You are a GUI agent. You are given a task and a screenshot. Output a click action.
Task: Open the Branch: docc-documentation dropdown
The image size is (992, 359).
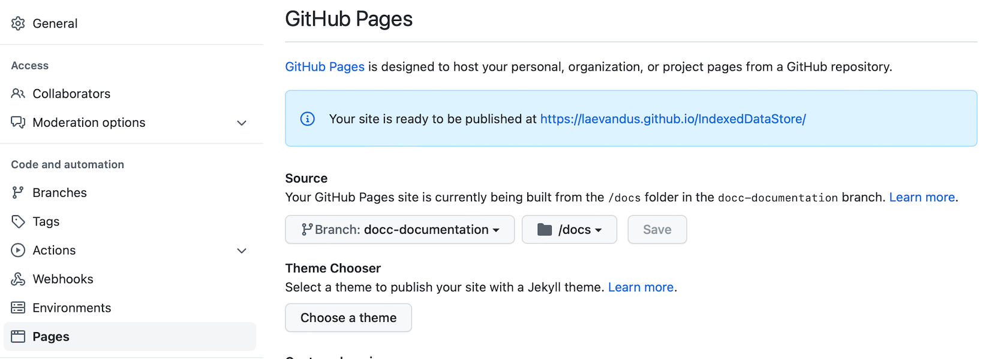(x=400, y=230)
